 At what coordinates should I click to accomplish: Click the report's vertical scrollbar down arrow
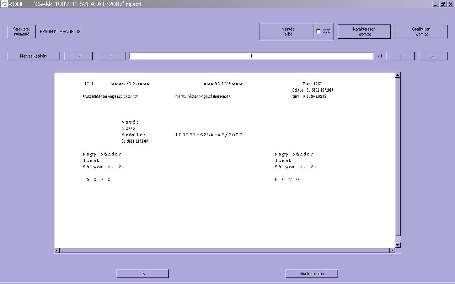(x=398, y=245)
